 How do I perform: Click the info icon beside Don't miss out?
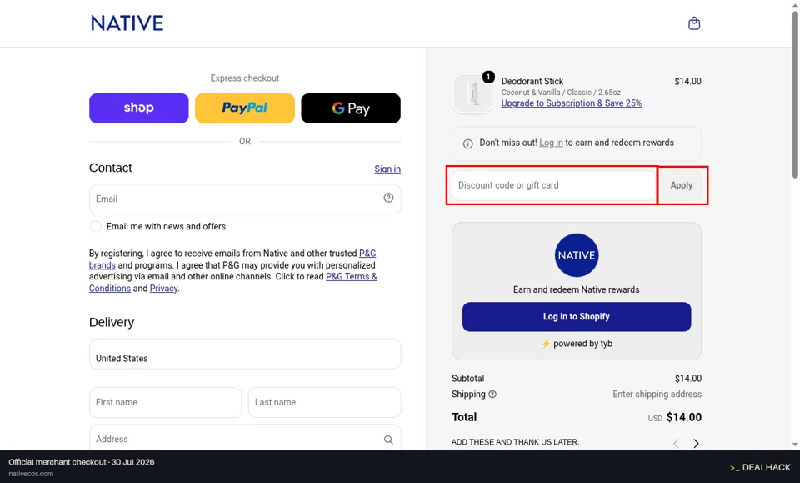(x=467, y=144)
